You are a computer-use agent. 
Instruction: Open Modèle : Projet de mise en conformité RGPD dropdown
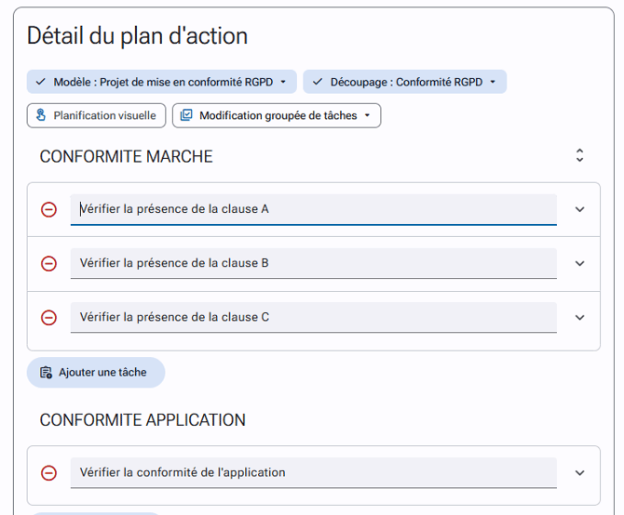[161, 82]
